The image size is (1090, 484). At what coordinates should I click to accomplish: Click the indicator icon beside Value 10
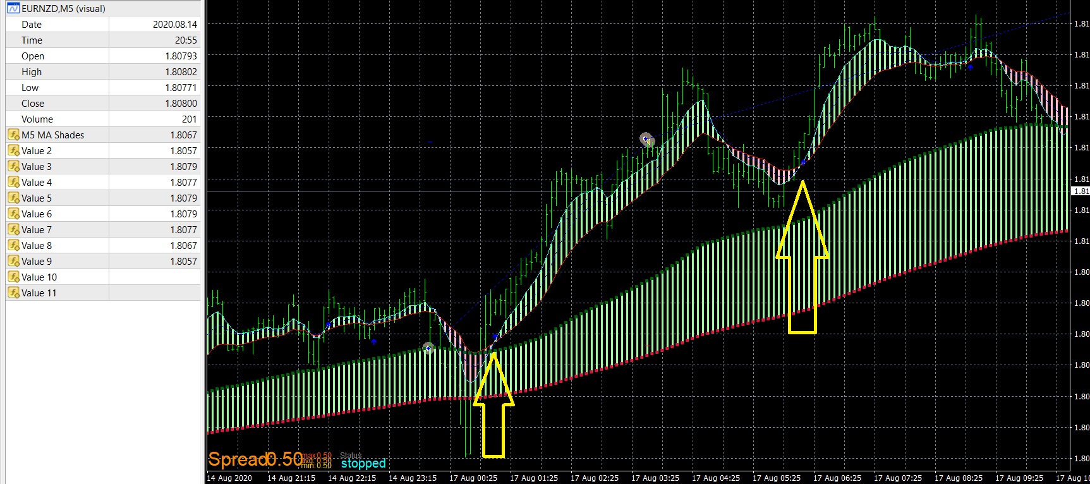pyautogui.click(x=13, y=277)
